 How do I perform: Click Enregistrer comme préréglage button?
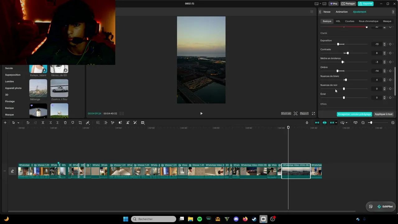click(354, 114)
